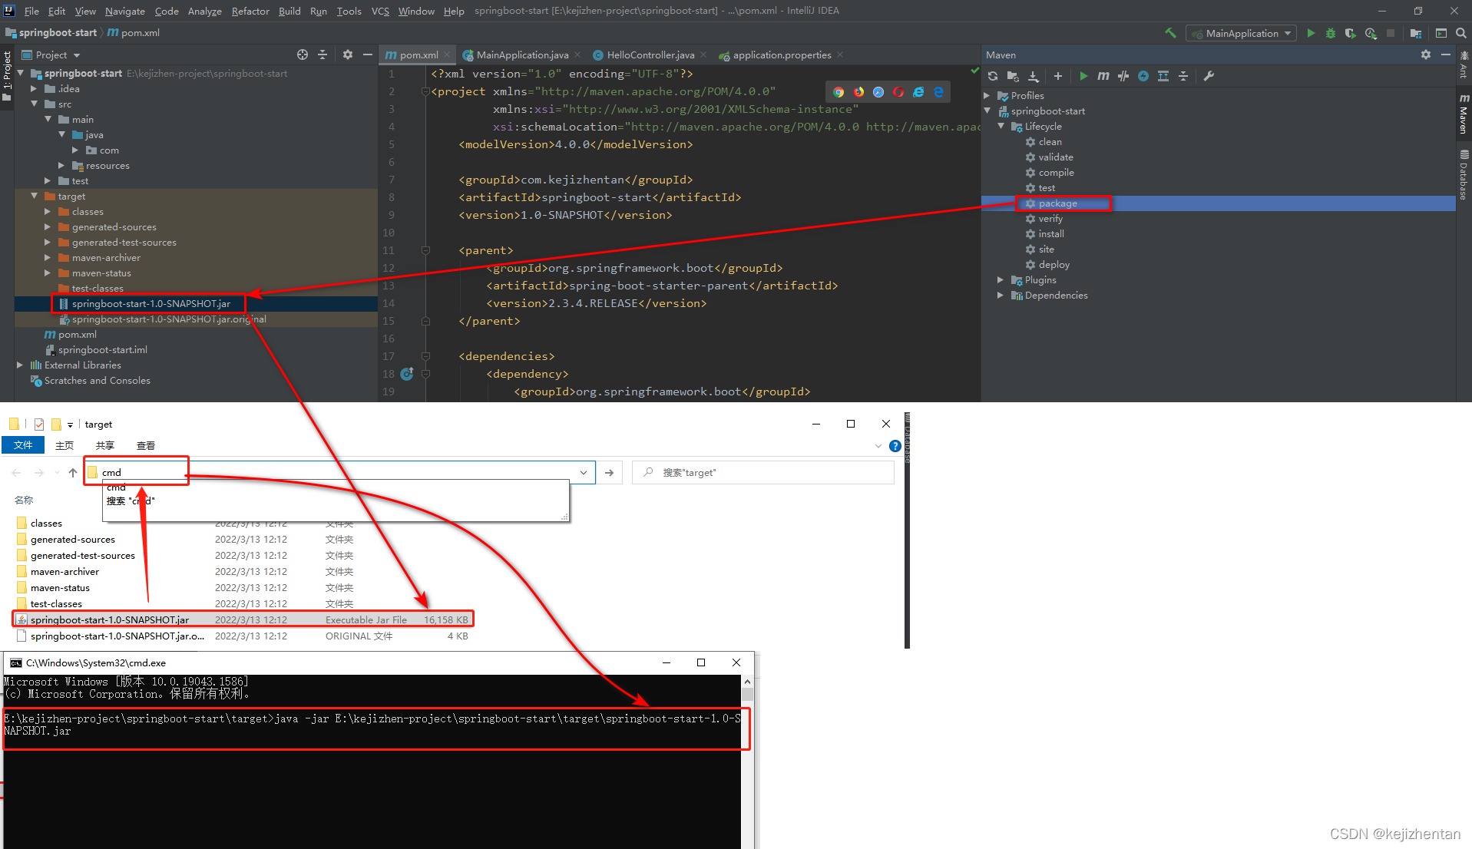Collapse the target folder in project tree
The image size is (1472, 849).
pos(34,197)
